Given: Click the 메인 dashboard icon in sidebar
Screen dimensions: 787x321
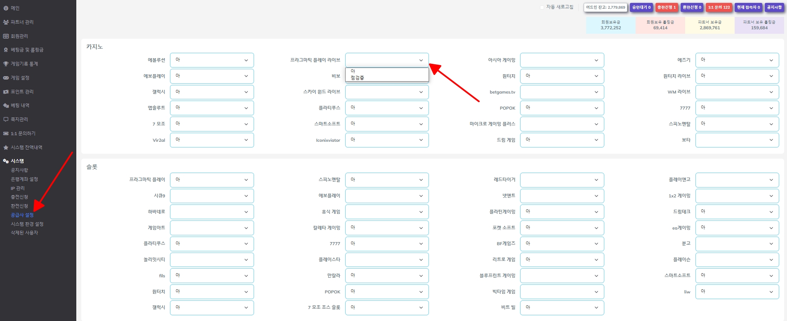Looking at the screenshot, I should tap(6, 8).
